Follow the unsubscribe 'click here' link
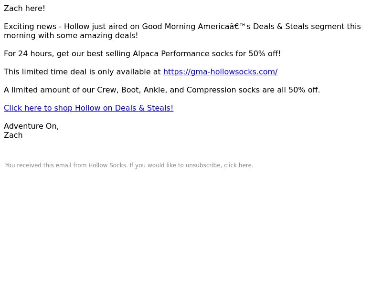 point(237,165)
